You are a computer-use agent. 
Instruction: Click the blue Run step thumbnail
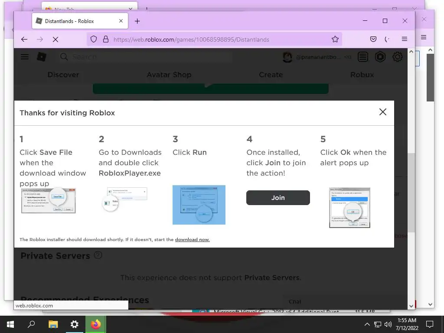(x=199, y=205)
